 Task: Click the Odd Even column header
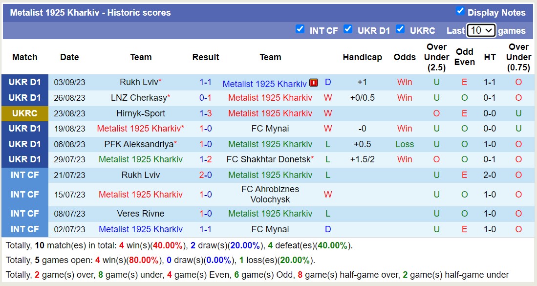(x=464, y=57)
